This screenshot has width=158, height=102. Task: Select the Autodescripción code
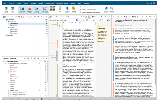point(13,90)
